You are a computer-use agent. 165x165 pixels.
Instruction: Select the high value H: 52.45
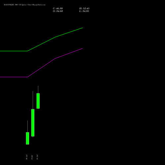84,9
